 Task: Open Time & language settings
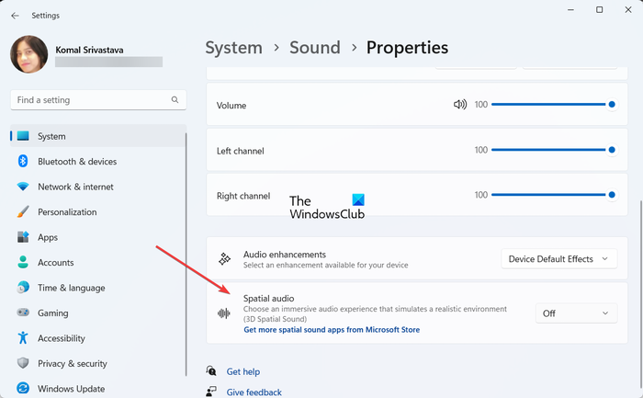[x=71, y=288]
